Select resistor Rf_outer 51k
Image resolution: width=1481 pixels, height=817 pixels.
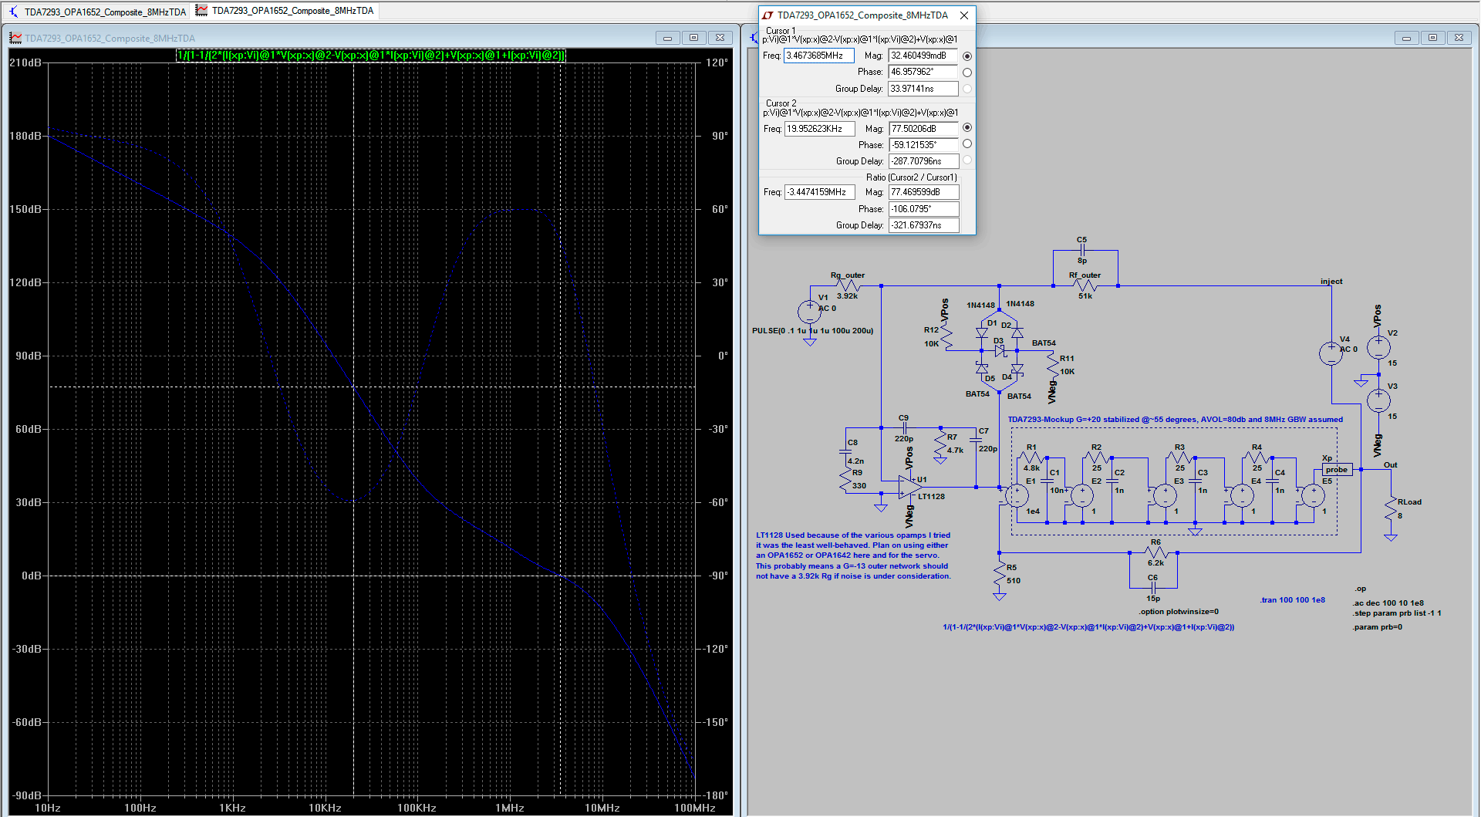pyautogui.click(x=1085, y=286)
